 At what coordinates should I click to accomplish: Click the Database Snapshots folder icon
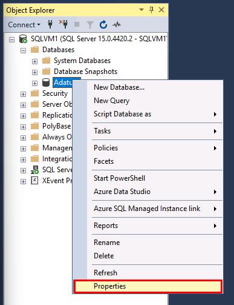coord(47,72)
